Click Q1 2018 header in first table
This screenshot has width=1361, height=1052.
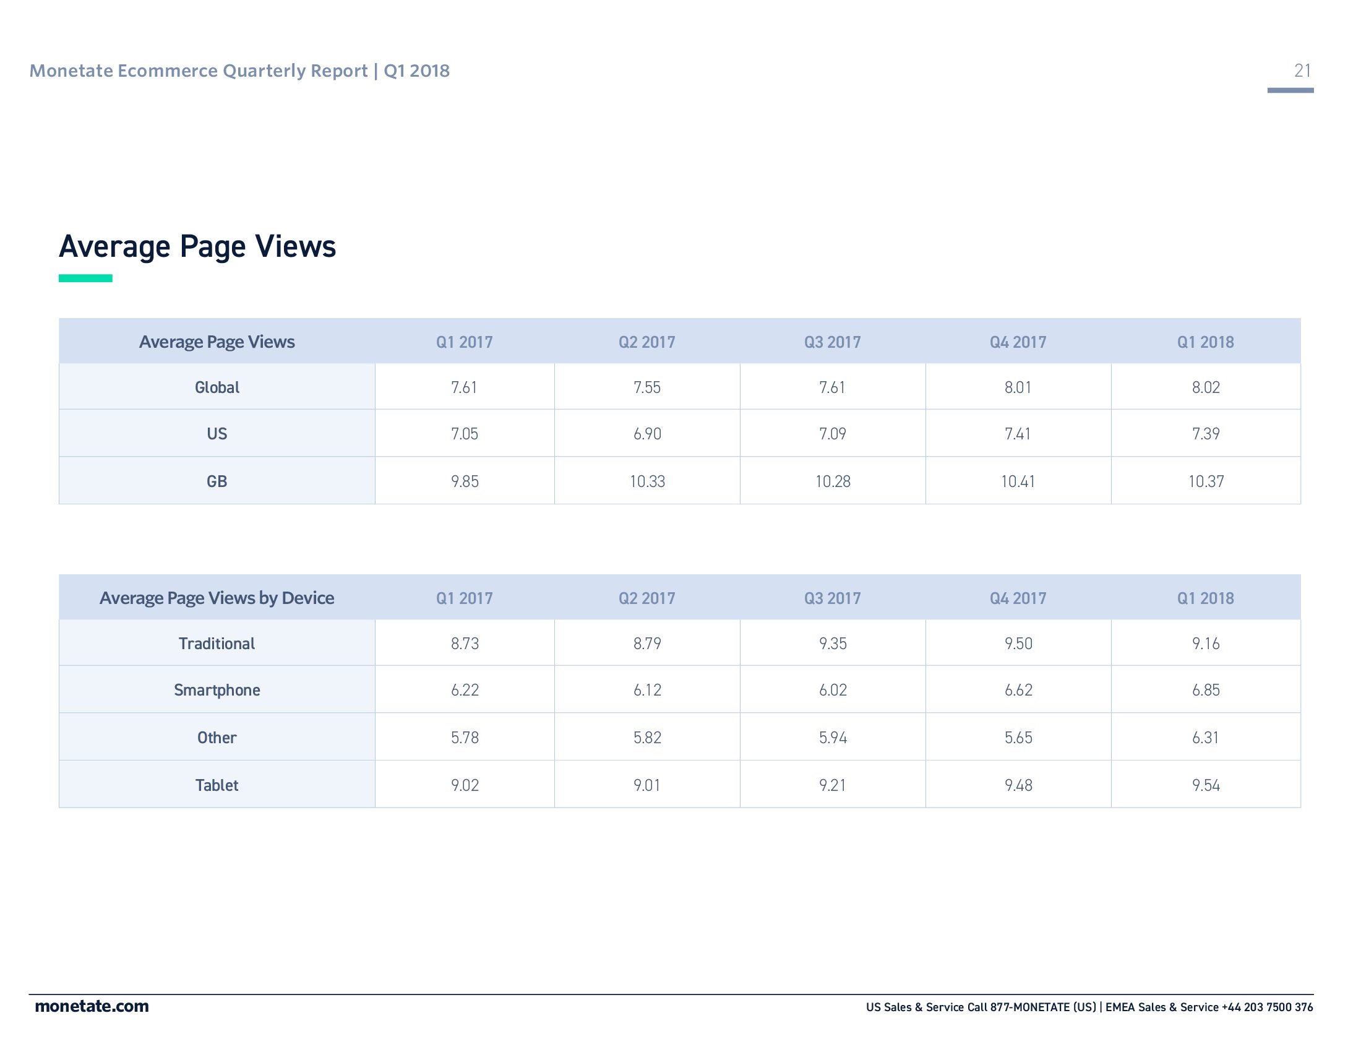tap(1204, 342)
